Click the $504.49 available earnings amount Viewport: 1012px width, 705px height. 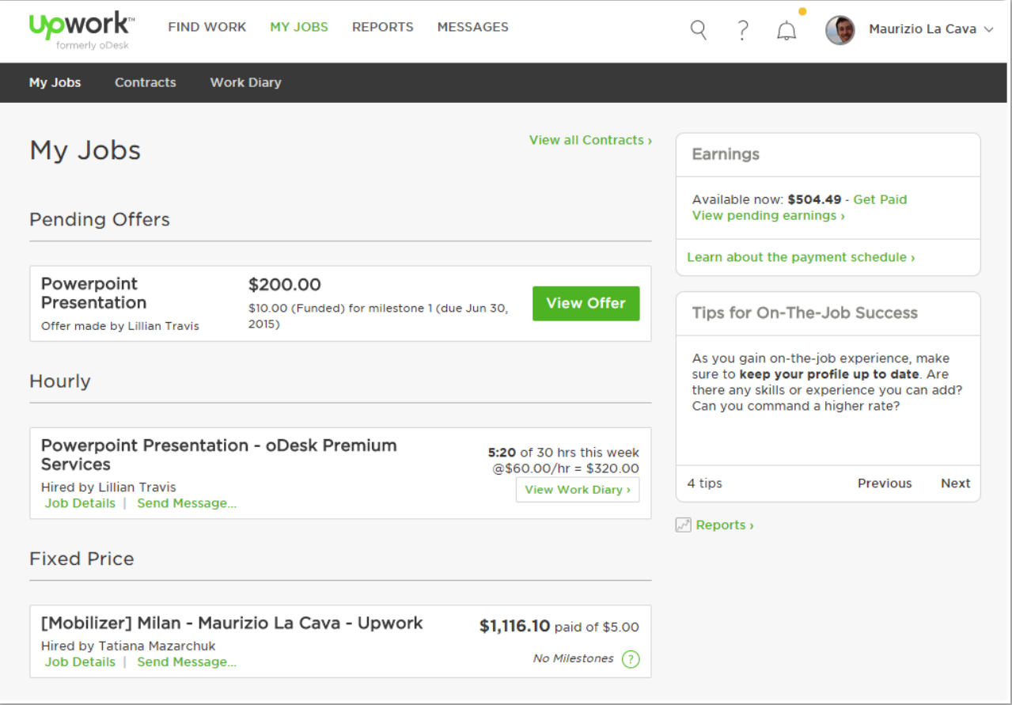[x=814, y=199]
